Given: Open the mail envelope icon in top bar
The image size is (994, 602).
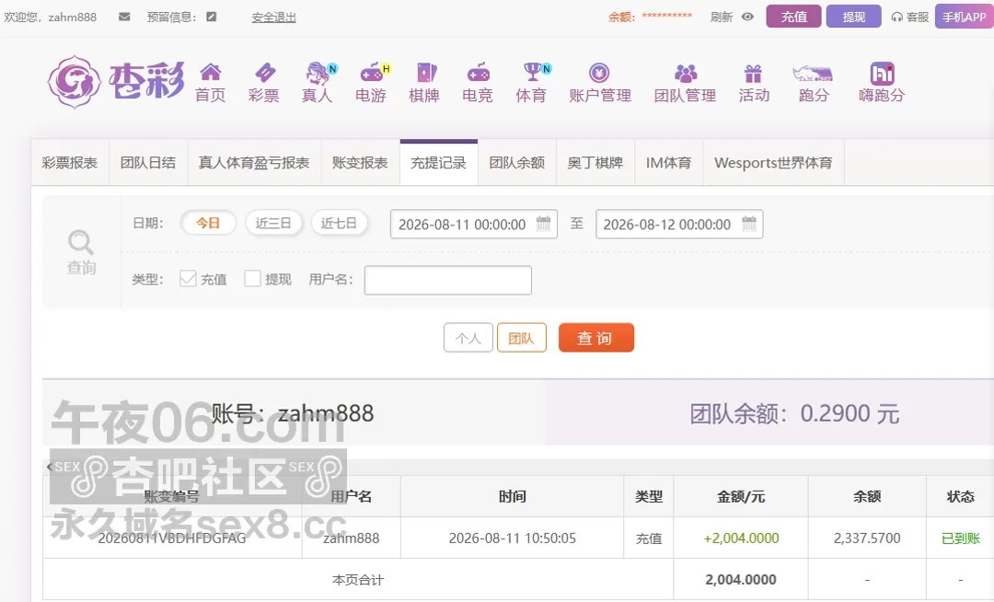Looking at the screenshot, I should tap(124, 17).
